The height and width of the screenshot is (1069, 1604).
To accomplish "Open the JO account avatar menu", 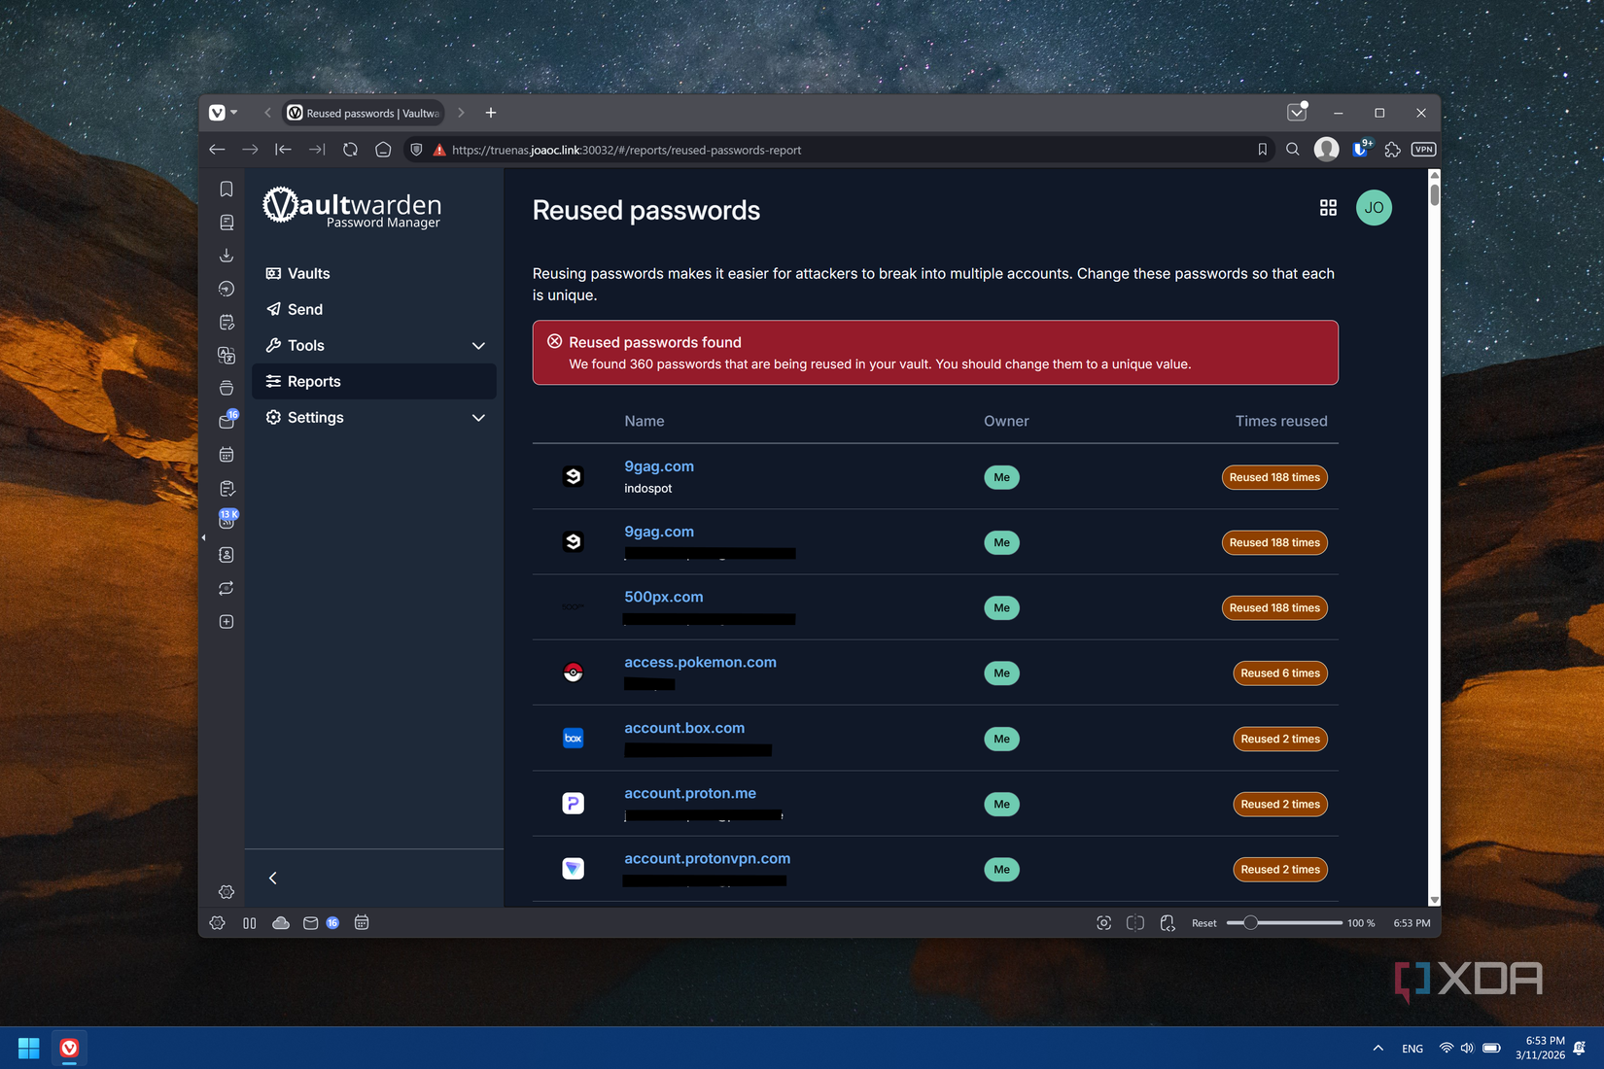I will 1374,208.
